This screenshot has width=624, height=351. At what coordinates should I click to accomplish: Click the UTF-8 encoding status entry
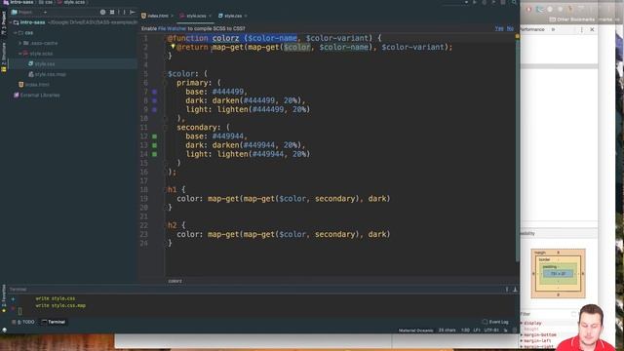(491, 331)
